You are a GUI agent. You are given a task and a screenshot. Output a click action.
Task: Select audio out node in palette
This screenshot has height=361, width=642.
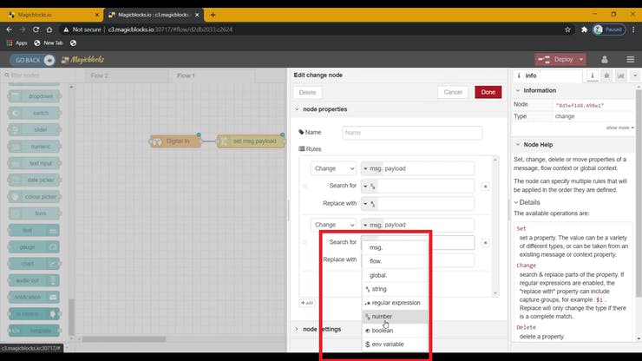pos(35,280)
